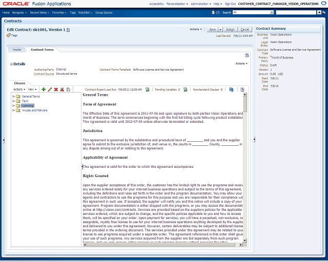328x262 pixels.
Task: Click the General Terms folder icon
Action: pos(18,96)
